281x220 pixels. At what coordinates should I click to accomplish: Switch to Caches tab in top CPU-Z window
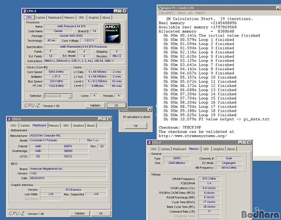40,17
